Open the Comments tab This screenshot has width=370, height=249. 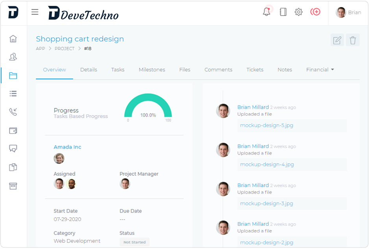coord(218,70)
